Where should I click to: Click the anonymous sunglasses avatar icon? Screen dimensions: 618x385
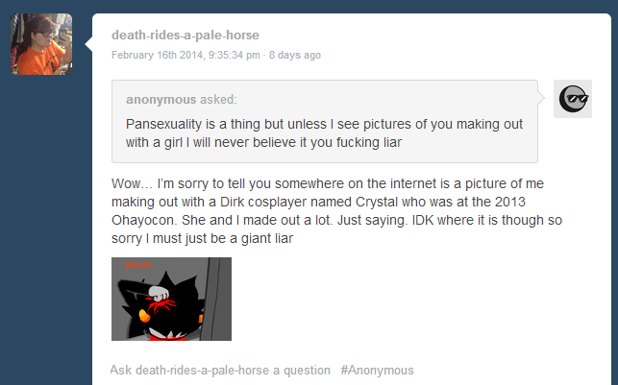(x=573, y=99)
